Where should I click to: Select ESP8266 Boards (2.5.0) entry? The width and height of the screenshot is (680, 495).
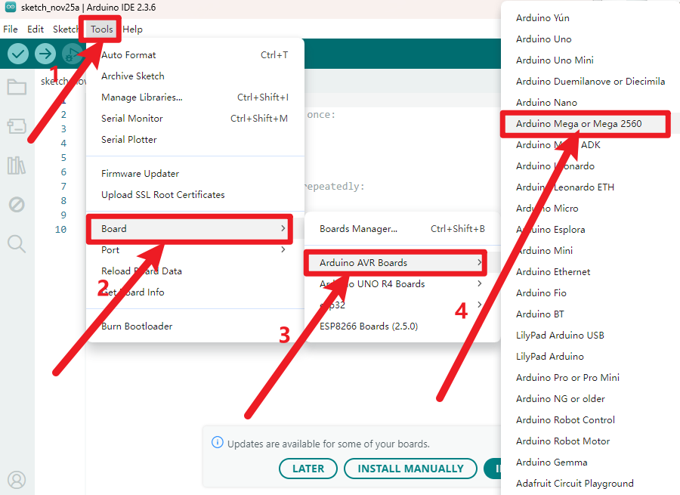click(403, 326)
